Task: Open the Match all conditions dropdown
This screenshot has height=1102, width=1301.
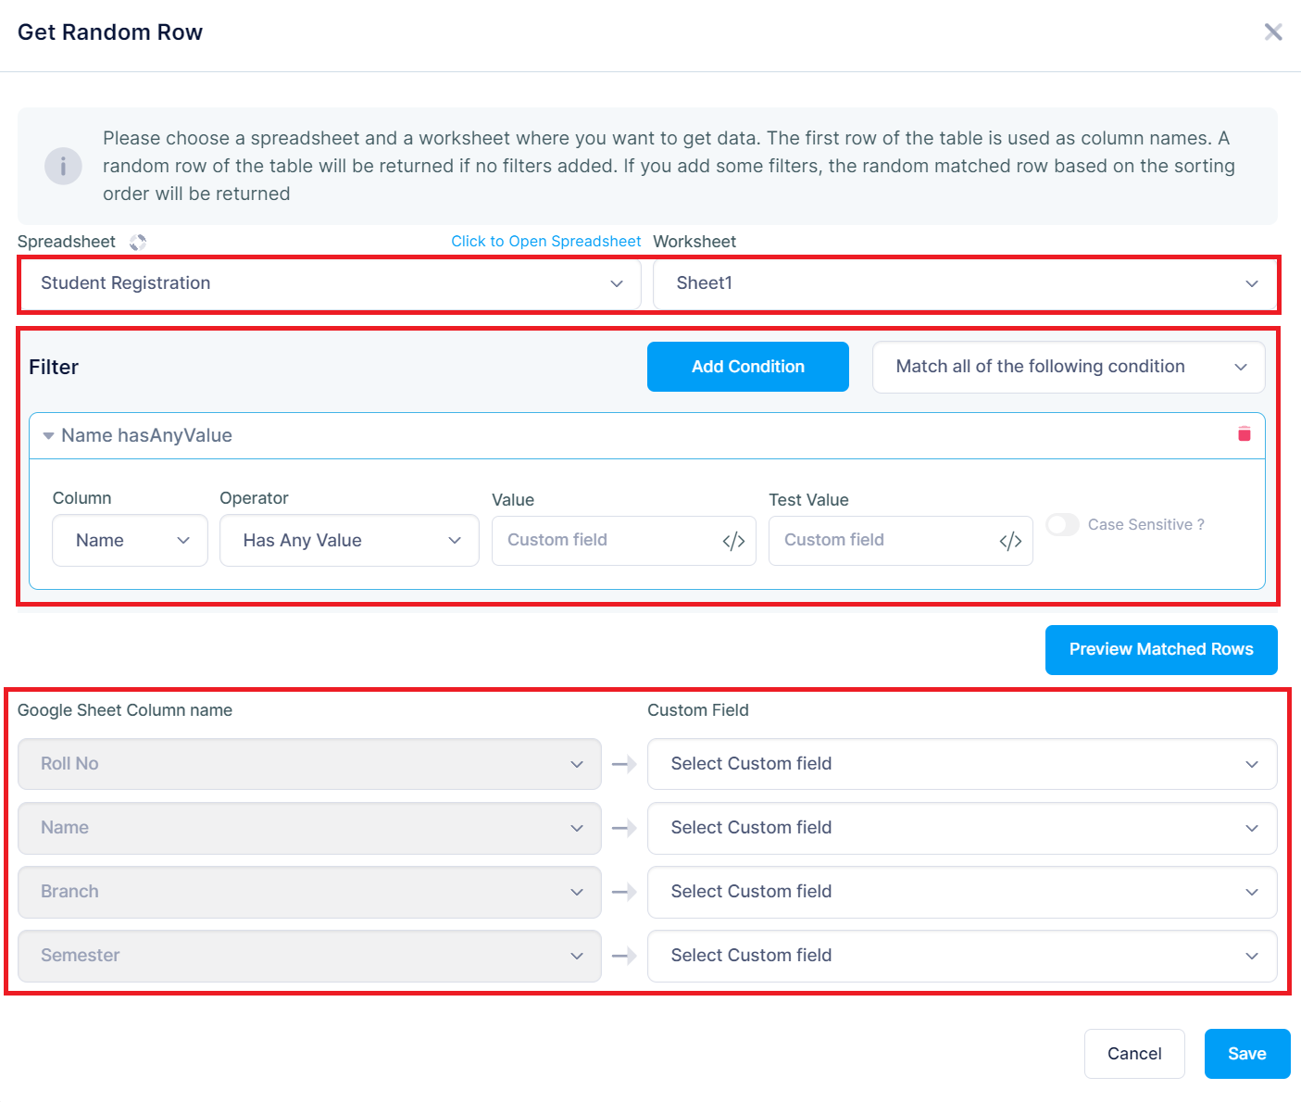Action: [1069, 367]
